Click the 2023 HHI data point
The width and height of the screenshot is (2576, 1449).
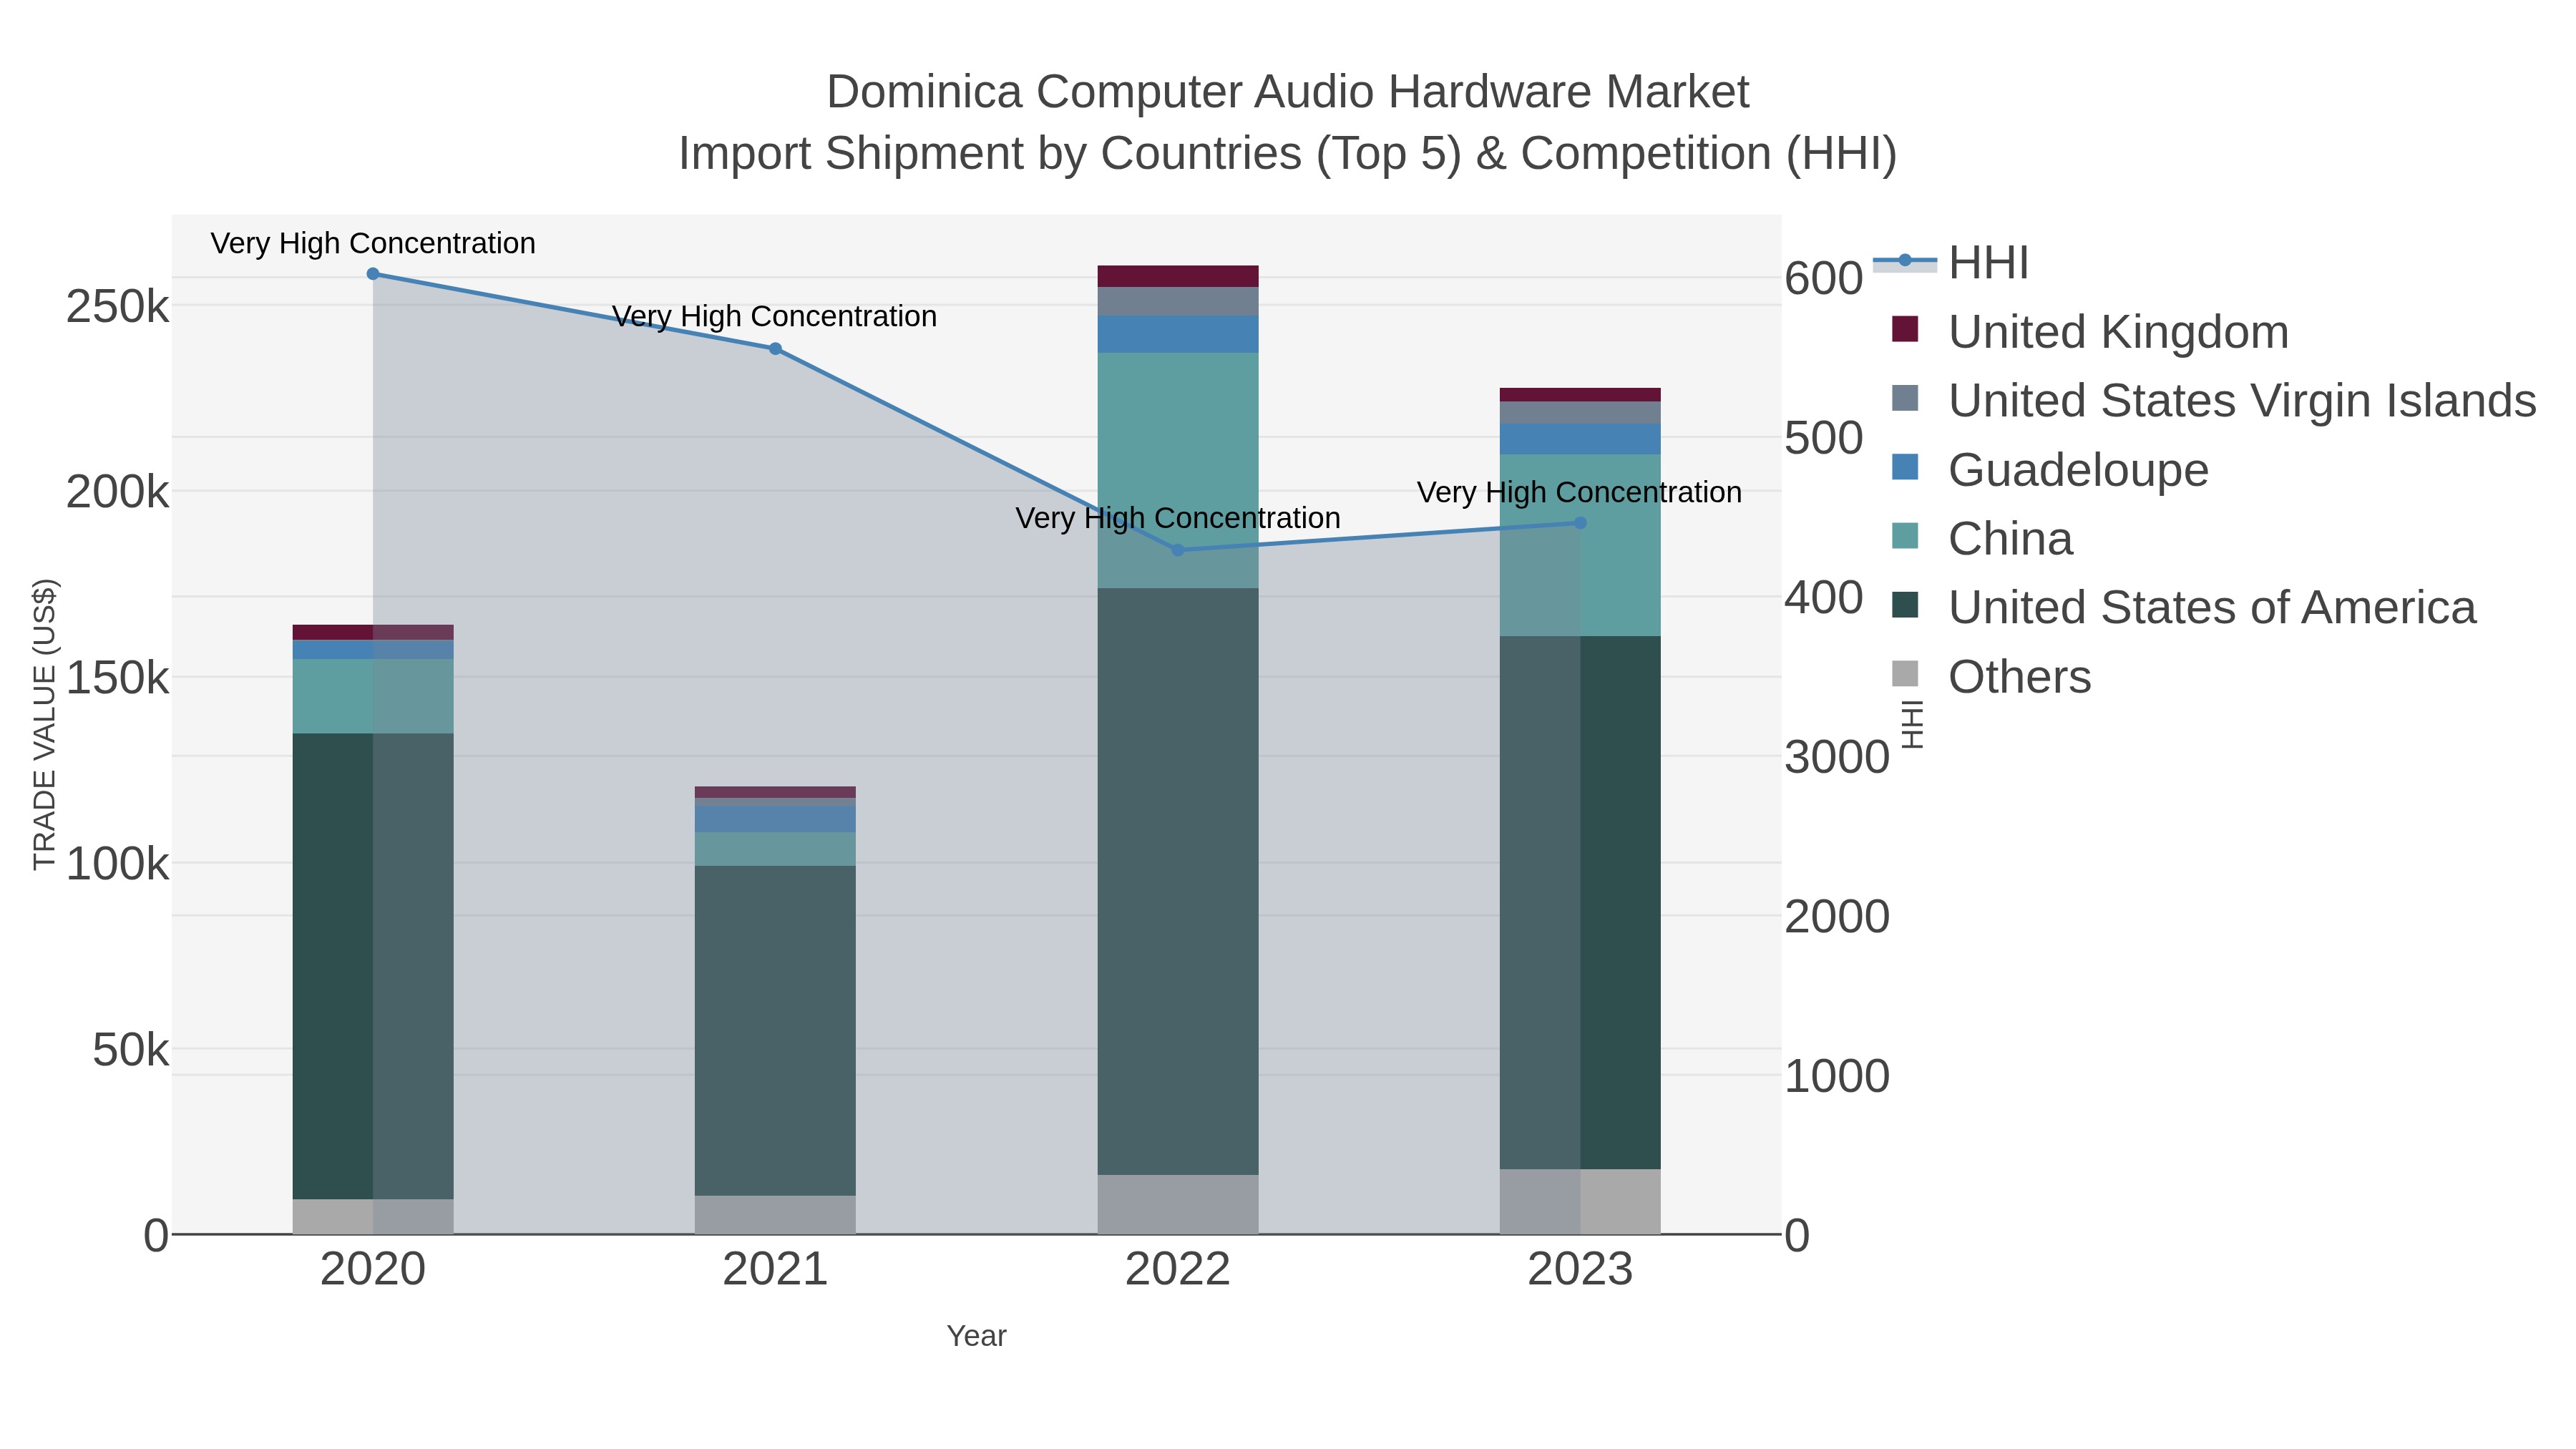coord(1580,523)
